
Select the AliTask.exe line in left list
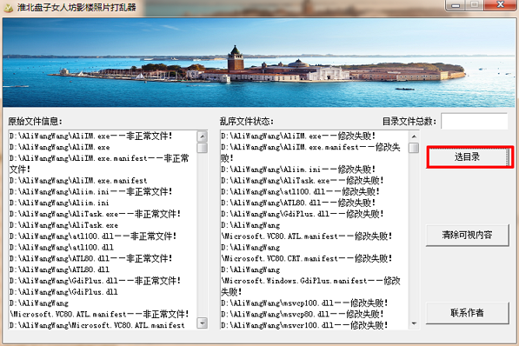pos(63,225)
